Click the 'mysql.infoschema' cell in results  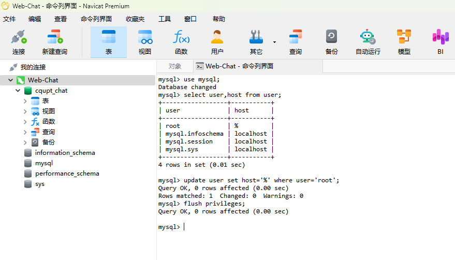(x=195, y=134)
